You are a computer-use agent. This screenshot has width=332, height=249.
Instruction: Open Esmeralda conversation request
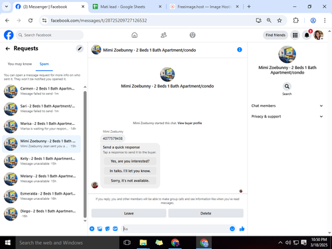coord(41,196)
